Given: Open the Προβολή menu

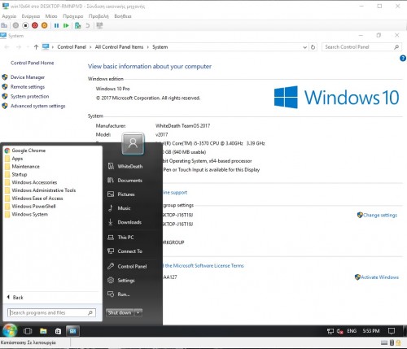Looking at the screenshot, I should point(98,16).
